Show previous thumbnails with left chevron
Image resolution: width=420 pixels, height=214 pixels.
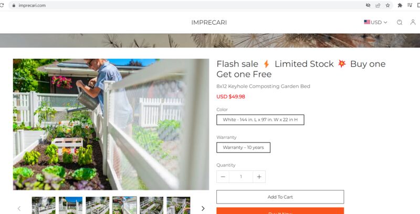point(19,208)
